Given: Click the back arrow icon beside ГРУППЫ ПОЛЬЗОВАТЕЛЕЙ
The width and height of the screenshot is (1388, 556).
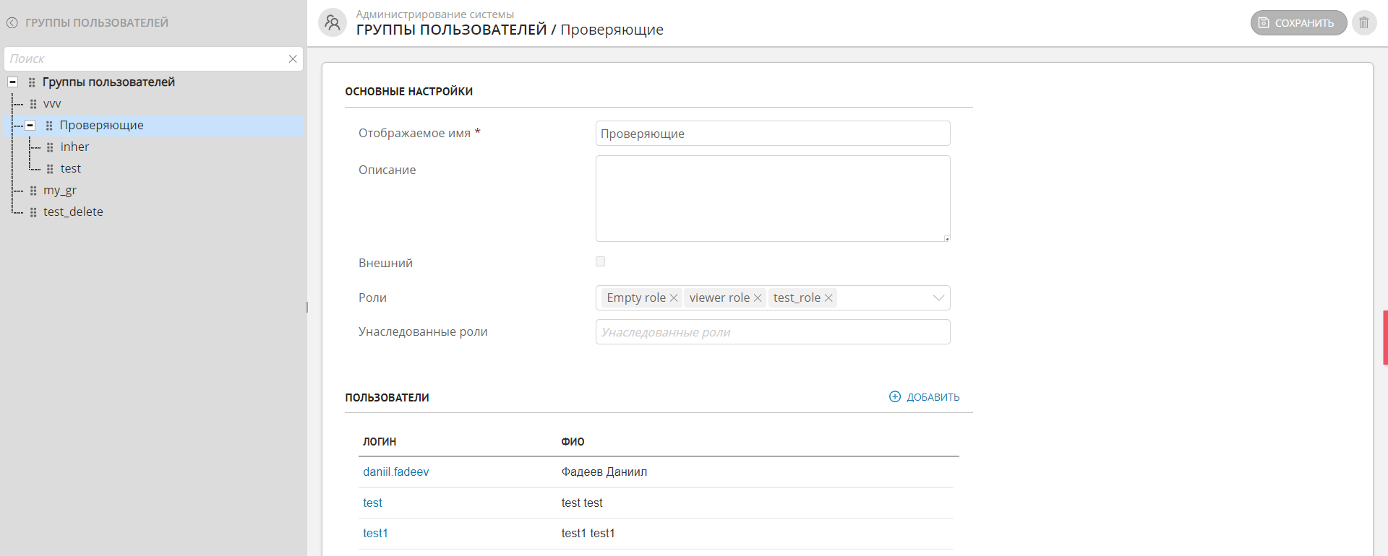Looking at the screenshot, I should pos(12,23).
